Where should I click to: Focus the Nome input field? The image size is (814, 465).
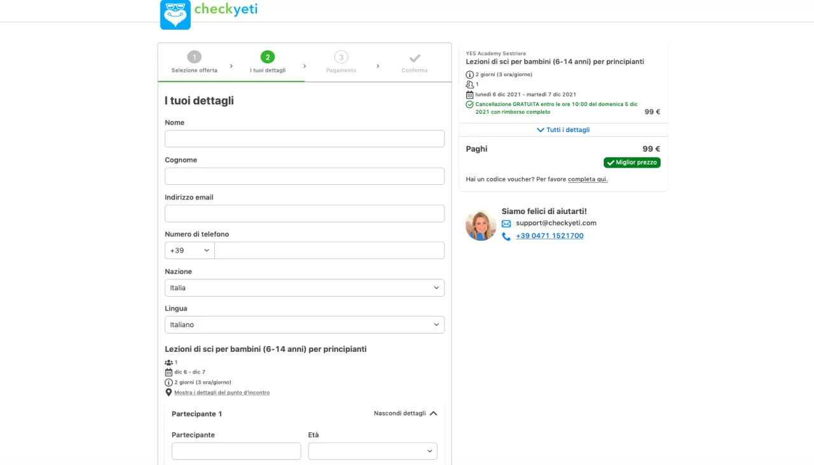click(305, 139)
